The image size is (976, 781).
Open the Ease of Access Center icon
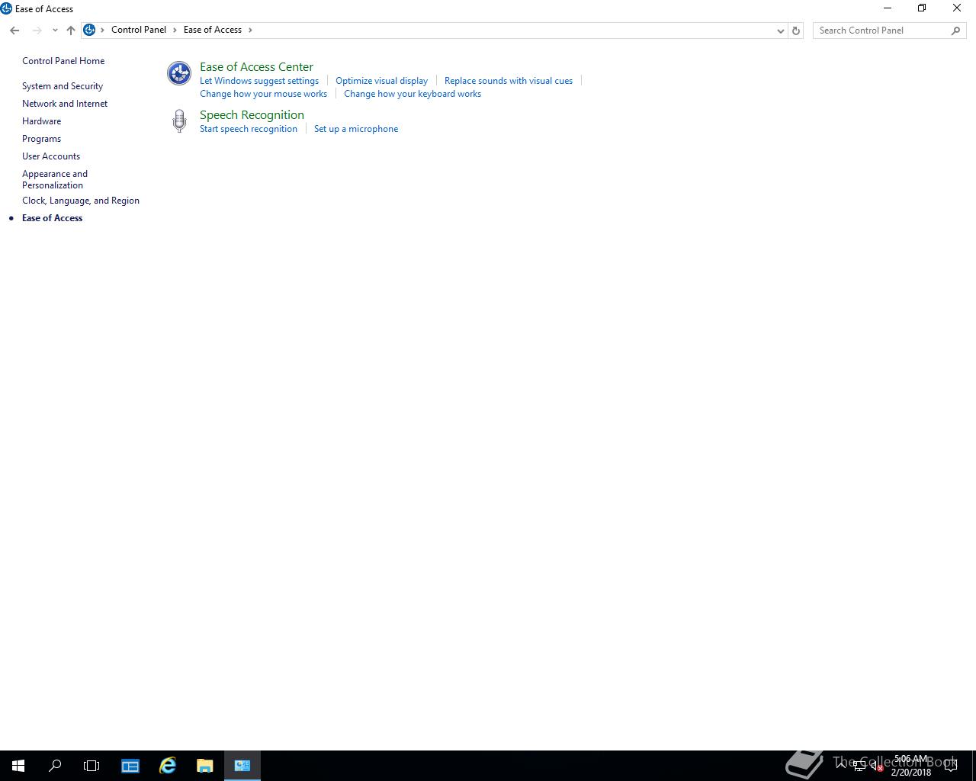click(x=179, y=73)
